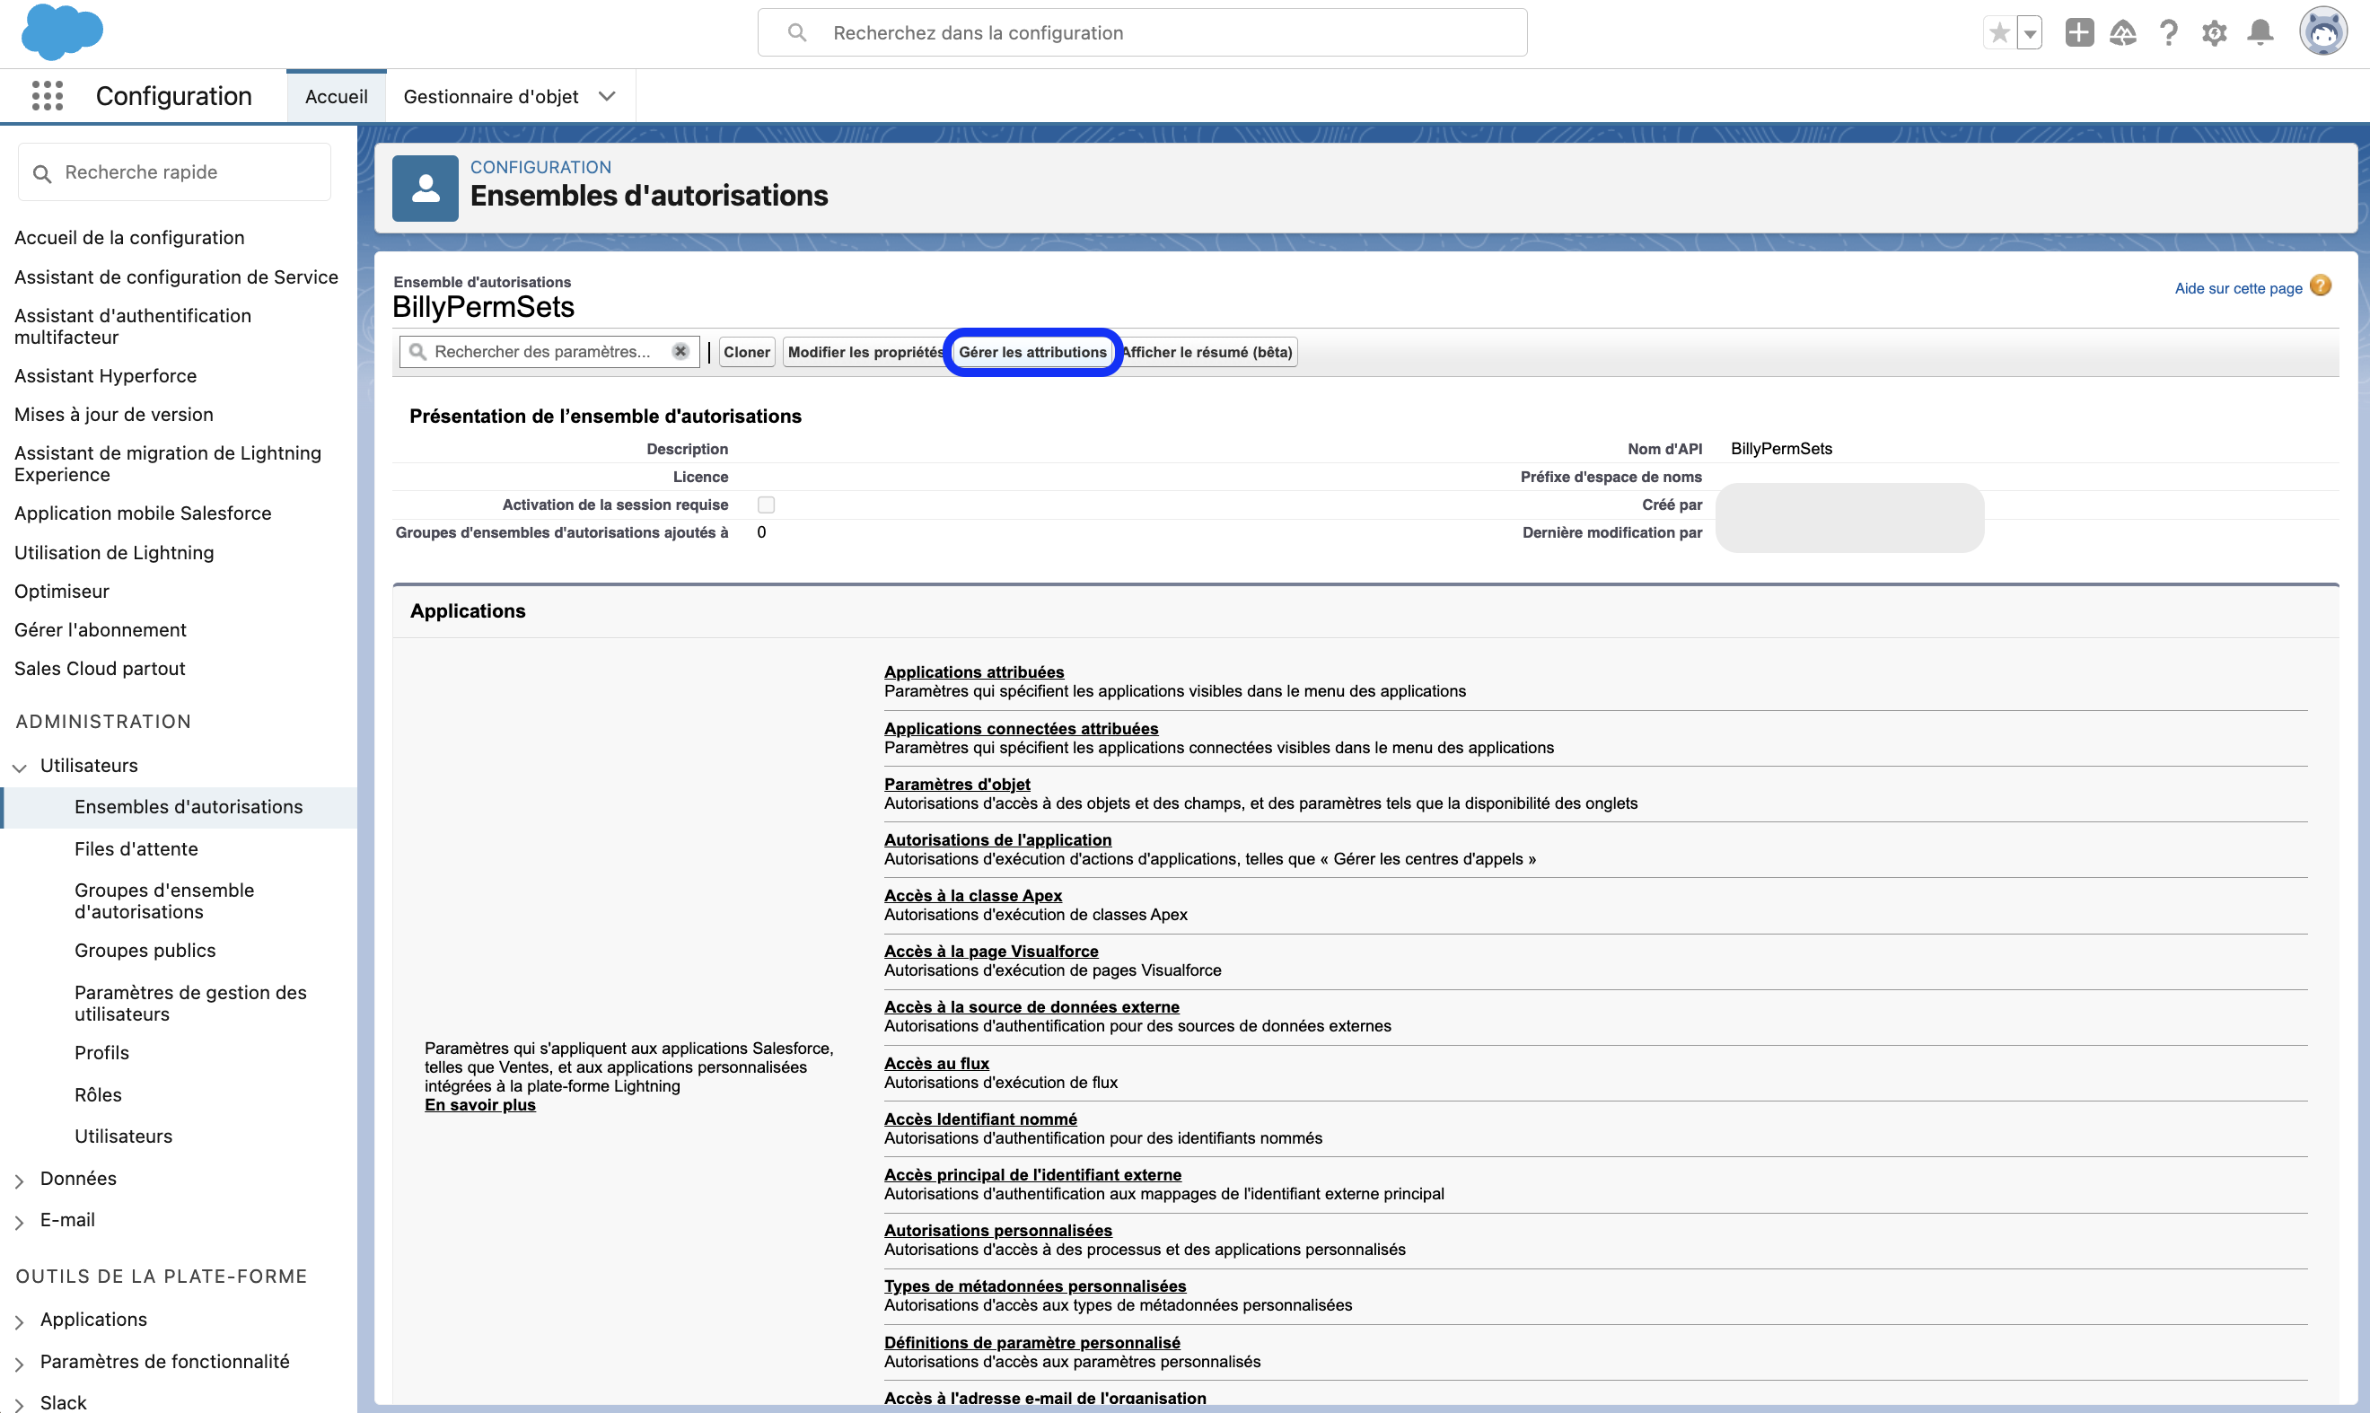Viewport: 2370px width, 1413px height.
Task: Open Groupes publics in sidebar
Action: click(145, 951)
